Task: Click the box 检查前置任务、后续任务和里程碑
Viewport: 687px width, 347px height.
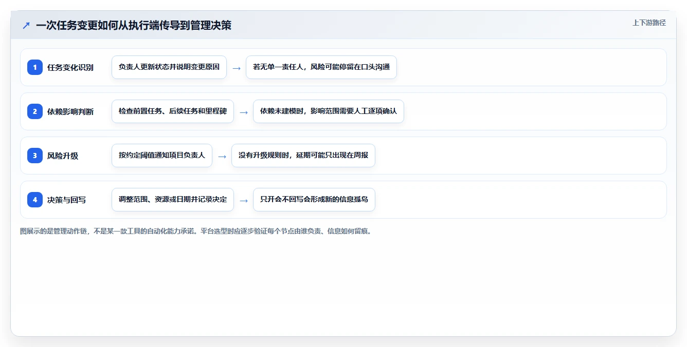Action: (173, 111)
